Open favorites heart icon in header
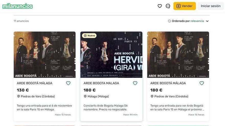 (160, 6)
